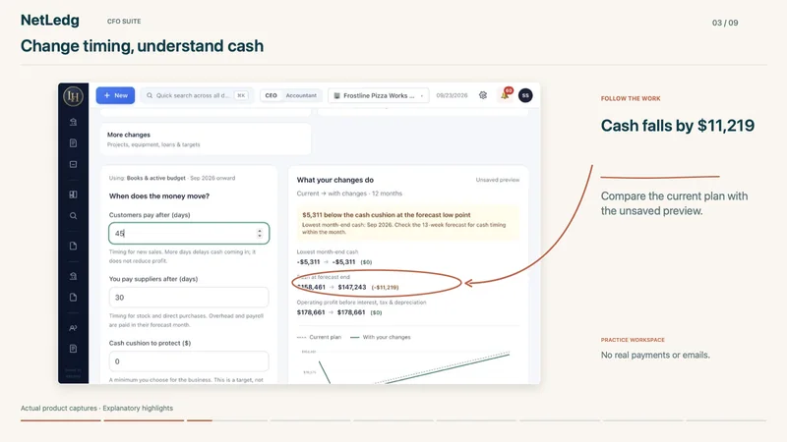Click the ⌘K shortcut badge in search
Screen dimensions: 787x442
coord(241,95)
